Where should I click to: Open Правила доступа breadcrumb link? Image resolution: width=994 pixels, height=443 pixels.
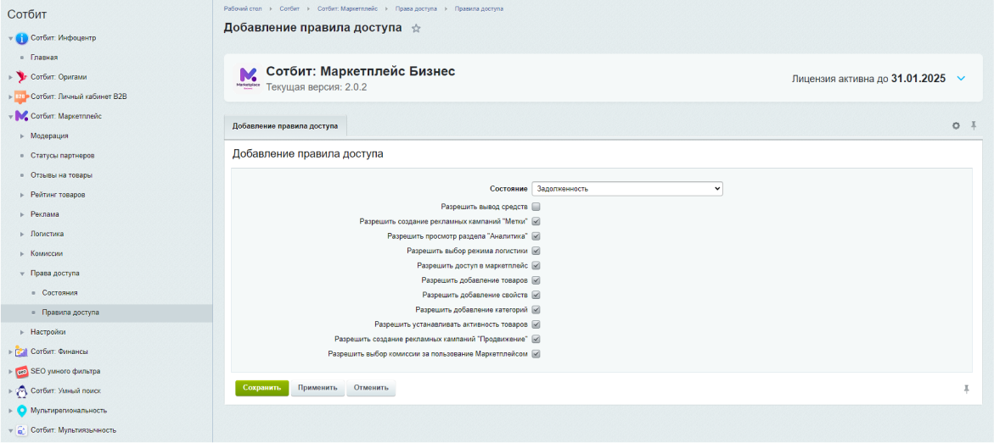click(x=480, y=8)
